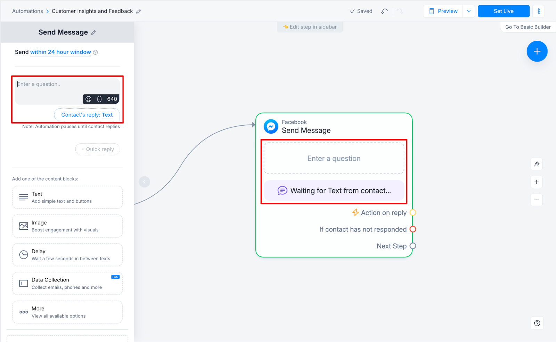Click the magic wand auto-arrange icon
Image resolution: width=556 pixels, height=342 pixels.
[x=537, y=164]
